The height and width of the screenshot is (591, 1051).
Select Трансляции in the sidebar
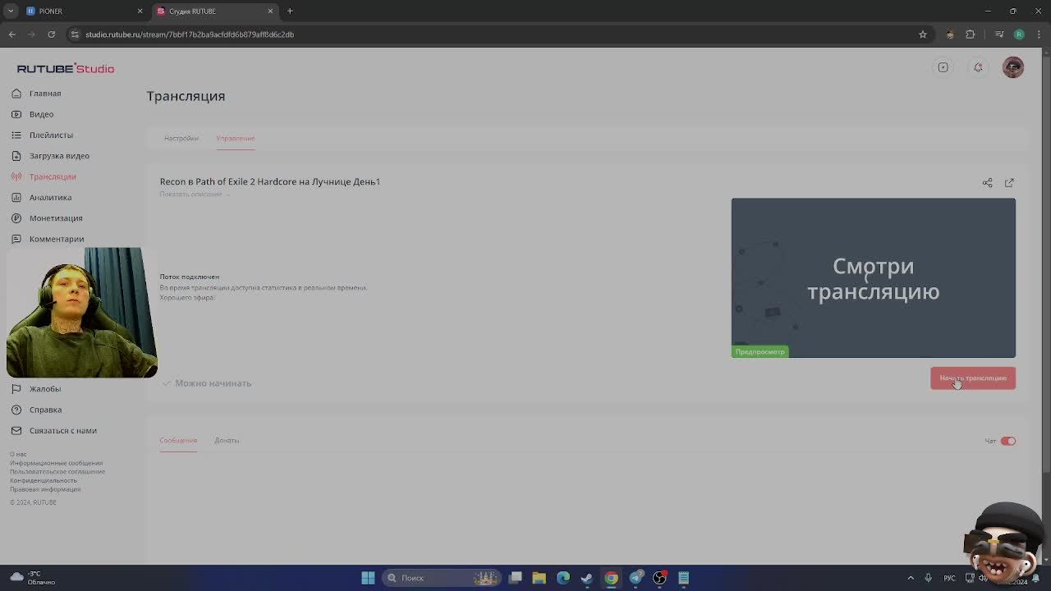click(x=53, y=176)
